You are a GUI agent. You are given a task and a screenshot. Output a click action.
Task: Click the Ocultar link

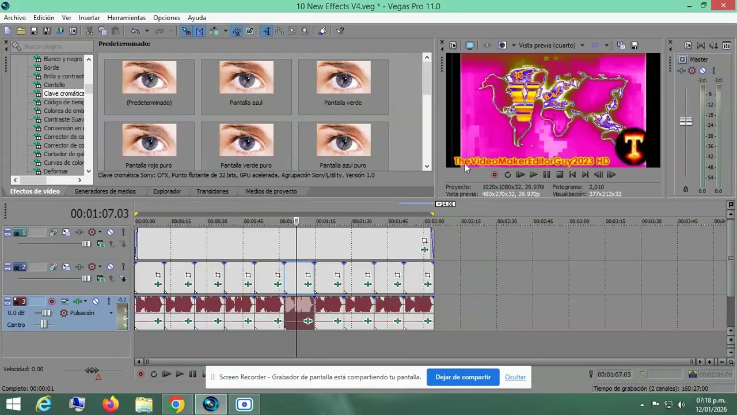click(515, 377)
